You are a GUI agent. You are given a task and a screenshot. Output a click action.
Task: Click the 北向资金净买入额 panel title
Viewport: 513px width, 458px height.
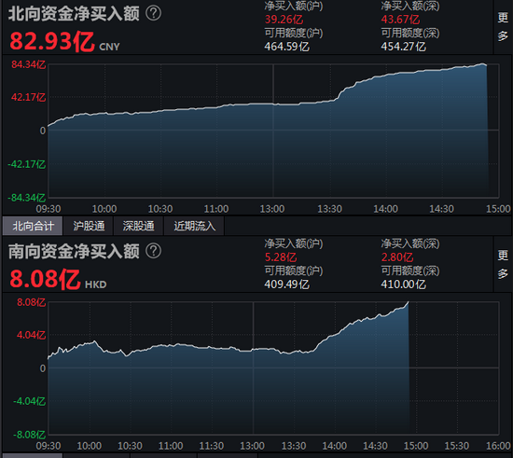(74, 14)
